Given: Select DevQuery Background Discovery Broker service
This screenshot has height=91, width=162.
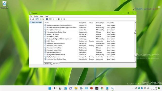Looking at the screenshot, I should [59, 39].
